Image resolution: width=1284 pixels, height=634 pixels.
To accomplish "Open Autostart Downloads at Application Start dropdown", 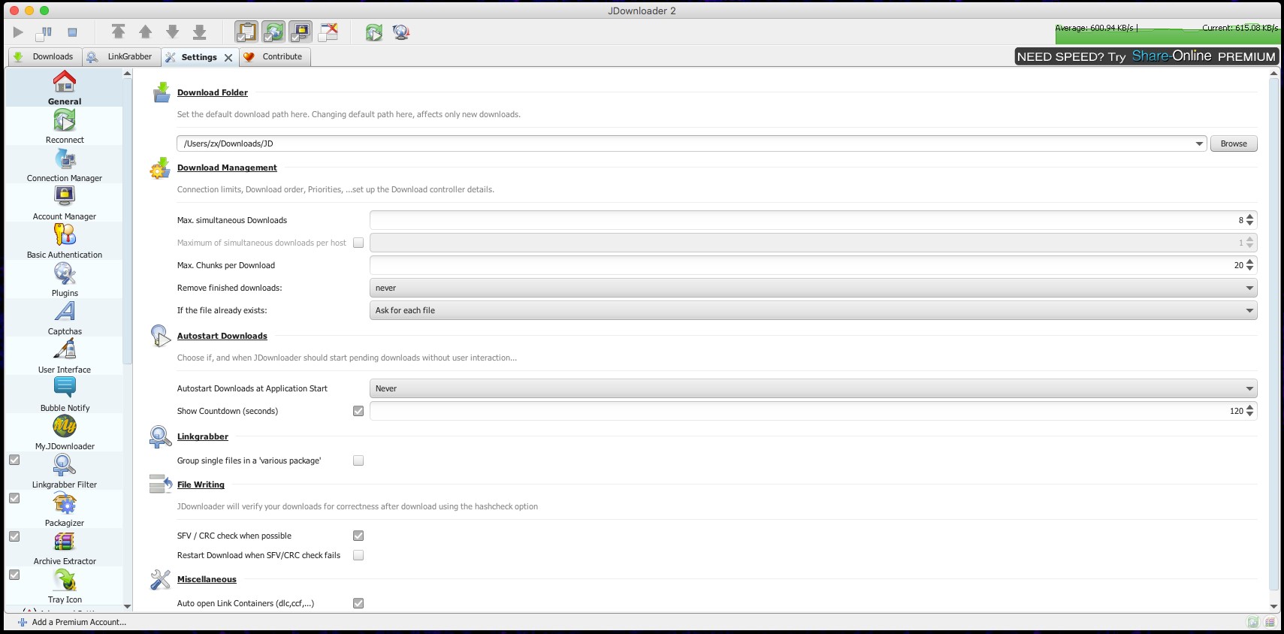I will pyautogui.click(x=813, y=388).
